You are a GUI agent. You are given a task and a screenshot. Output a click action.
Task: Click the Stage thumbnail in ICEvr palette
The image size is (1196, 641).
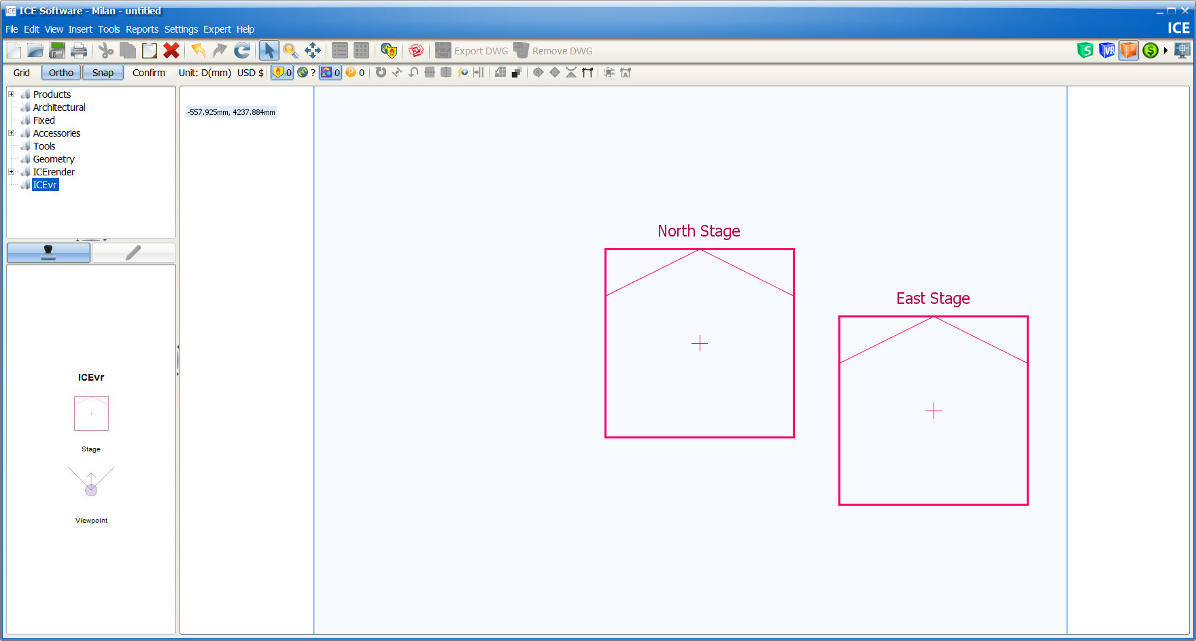(91, 413)
